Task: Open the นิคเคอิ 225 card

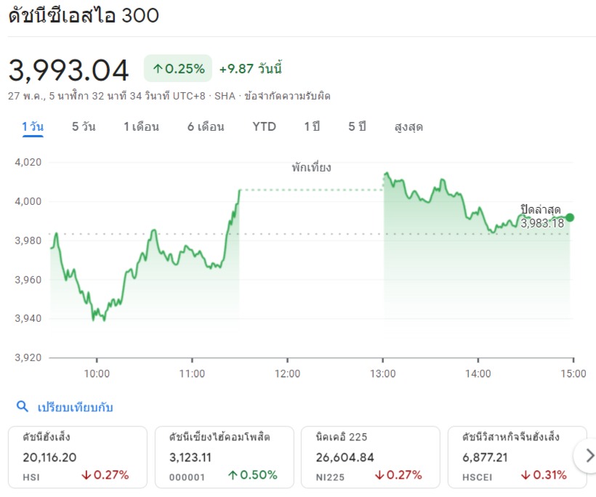Action: pos(370,457)
